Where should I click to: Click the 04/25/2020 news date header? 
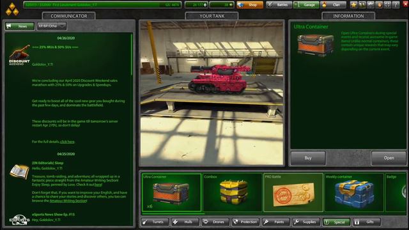pos(66,154)
